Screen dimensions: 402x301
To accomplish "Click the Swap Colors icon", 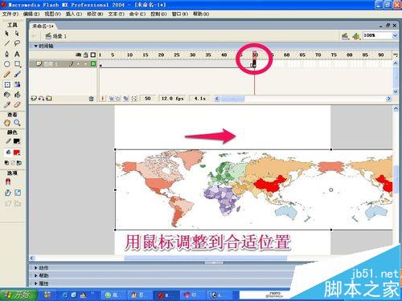I will click(x=19, y=163).
